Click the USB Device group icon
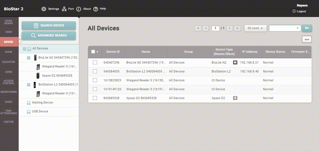 [29, 112]
